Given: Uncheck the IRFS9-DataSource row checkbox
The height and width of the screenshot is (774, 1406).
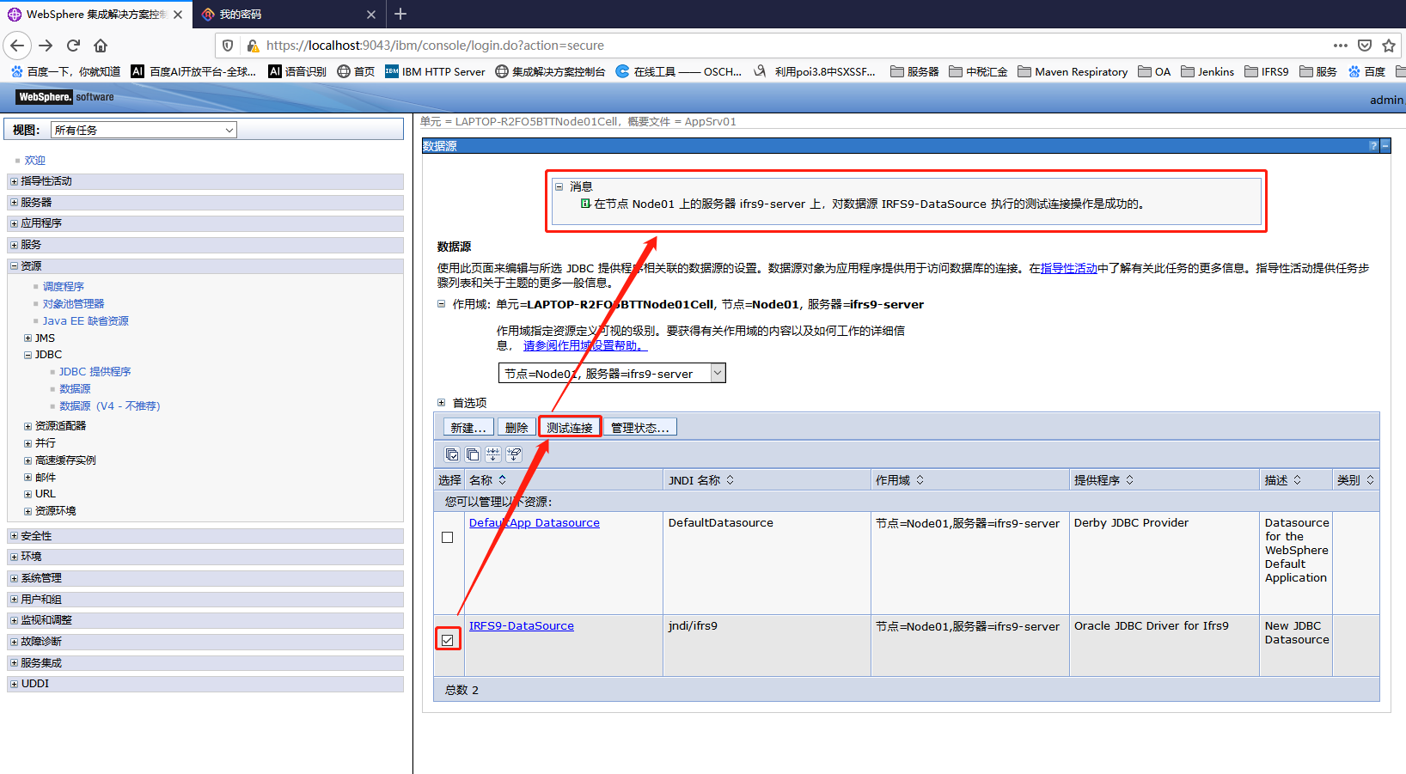Looking at the screenshot, I should click(x=447, y=640).
